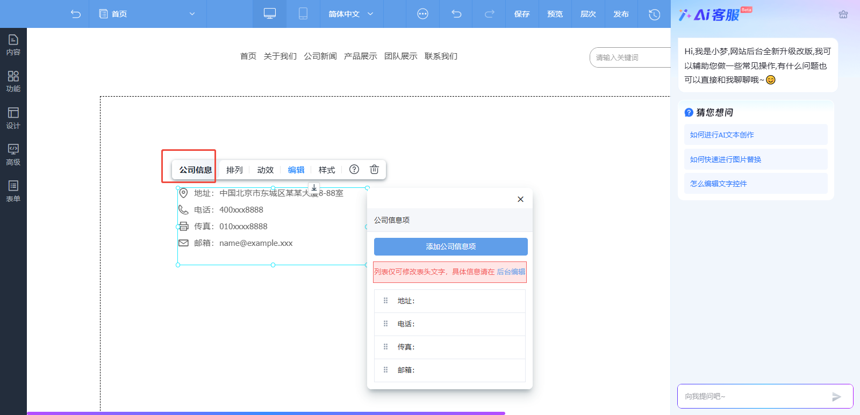Open the history clock icon

pyautogui.click(x=654, y=14)
